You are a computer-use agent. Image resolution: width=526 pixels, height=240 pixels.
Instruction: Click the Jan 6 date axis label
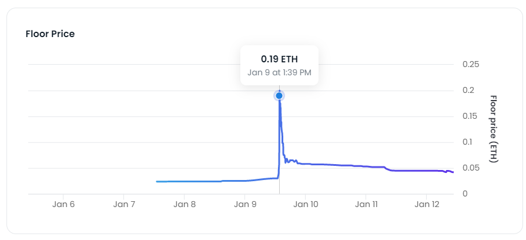click(x=63, y=205)
